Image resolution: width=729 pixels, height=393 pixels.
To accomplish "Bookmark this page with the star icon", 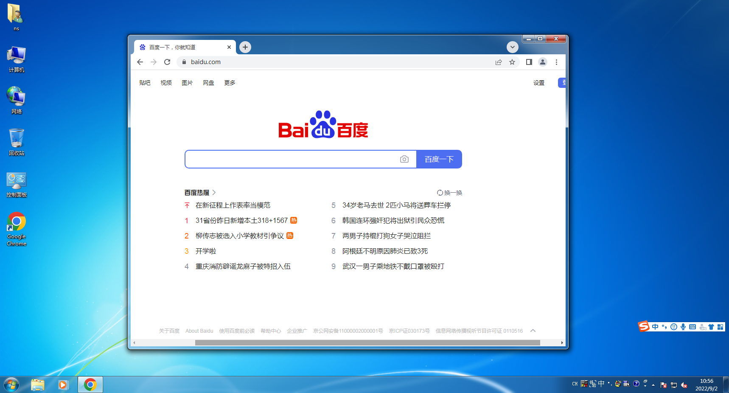I will (x=512, y=62).
